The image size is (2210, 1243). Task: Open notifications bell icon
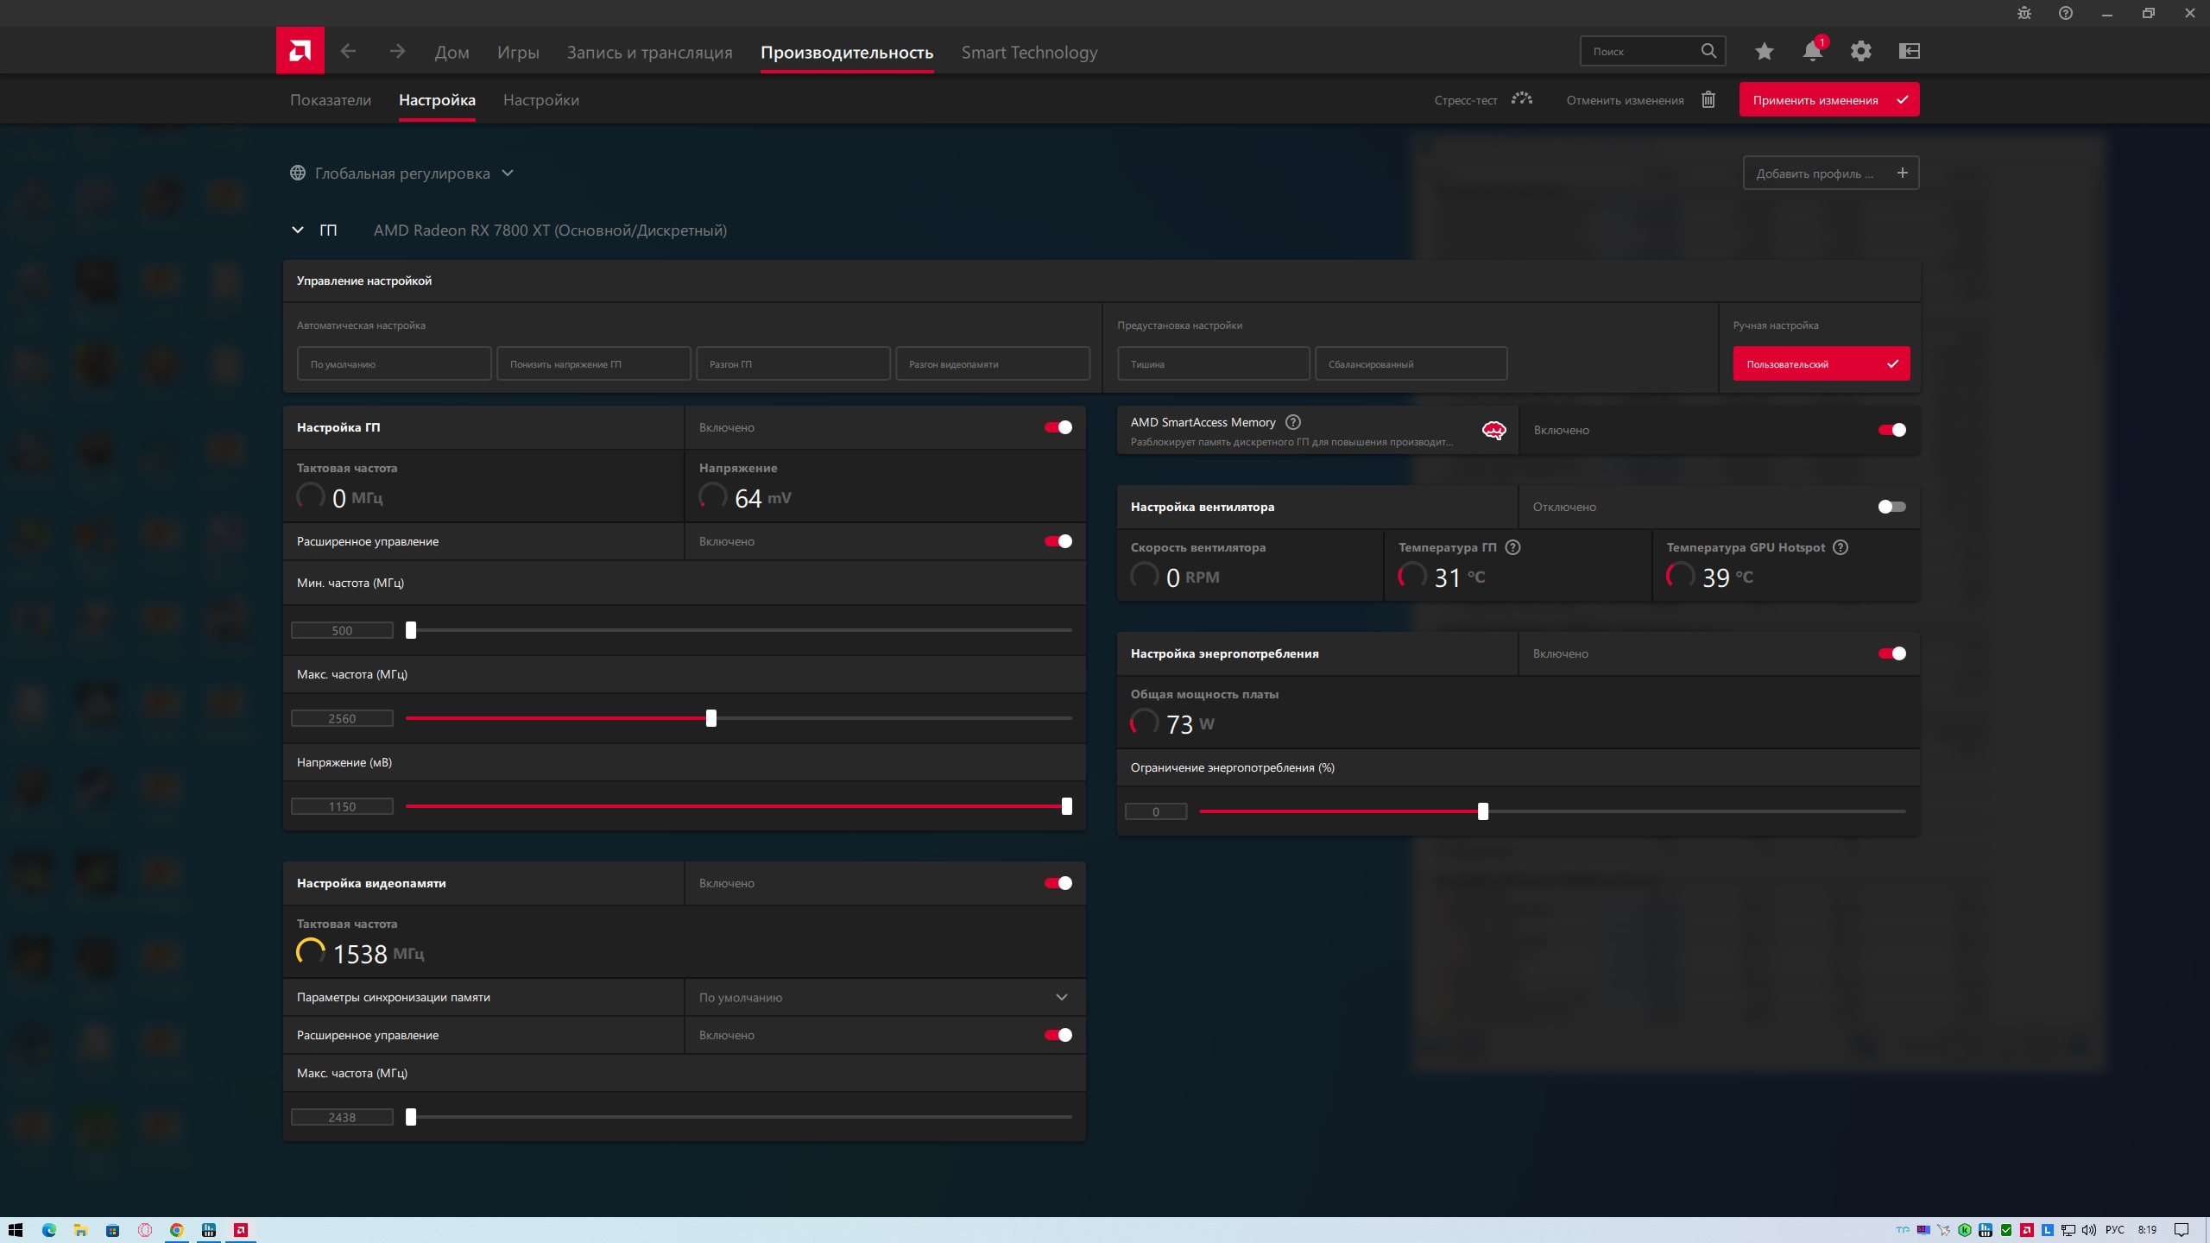[1812, 52]
